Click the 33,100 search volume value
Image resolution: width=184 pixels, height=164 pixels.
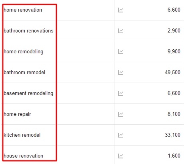coord(172,135)
